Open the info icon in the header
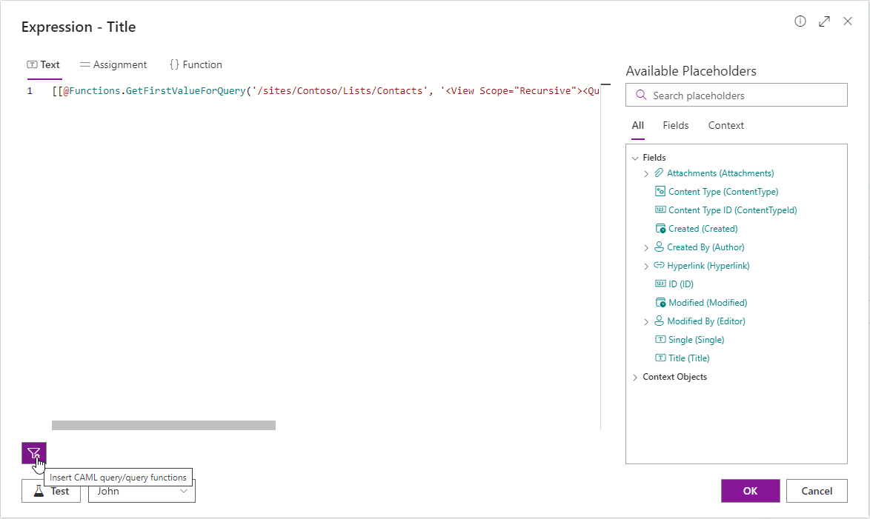 (800, 21)
